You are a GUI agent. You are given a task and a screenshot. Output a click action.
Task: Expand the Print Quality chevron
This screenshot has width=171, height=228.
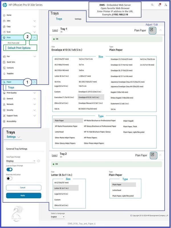[x=34, y=93]
